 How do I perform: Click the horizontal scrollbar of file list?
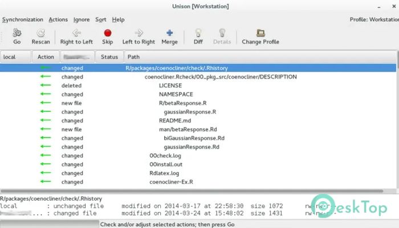192,191
